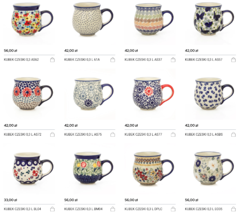
Task: Click the shopping bag icon for EO35
Action: (x=233, y=209)
